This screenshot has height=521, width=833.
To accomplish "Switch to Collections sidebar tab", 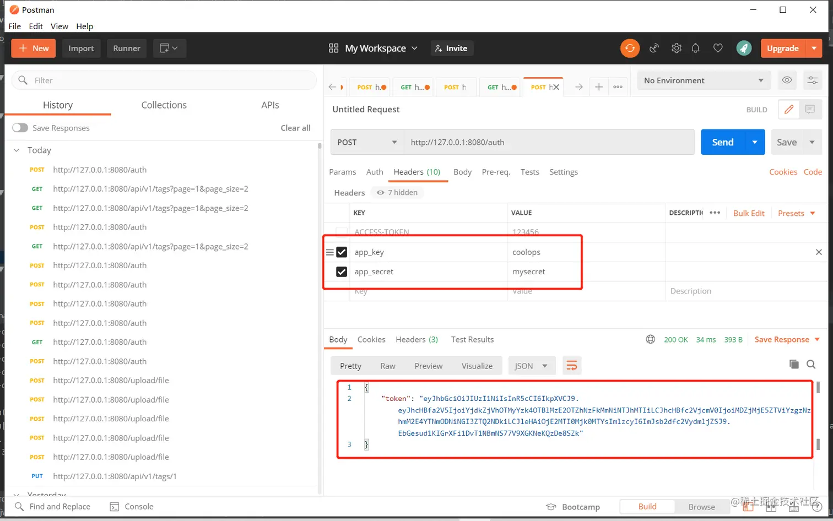I will 164,105.
